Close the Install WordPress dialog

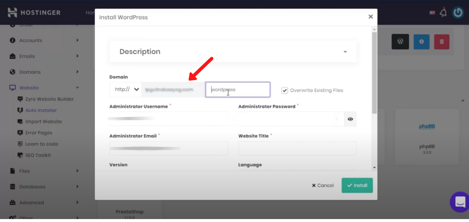click(x=371, y=17)
